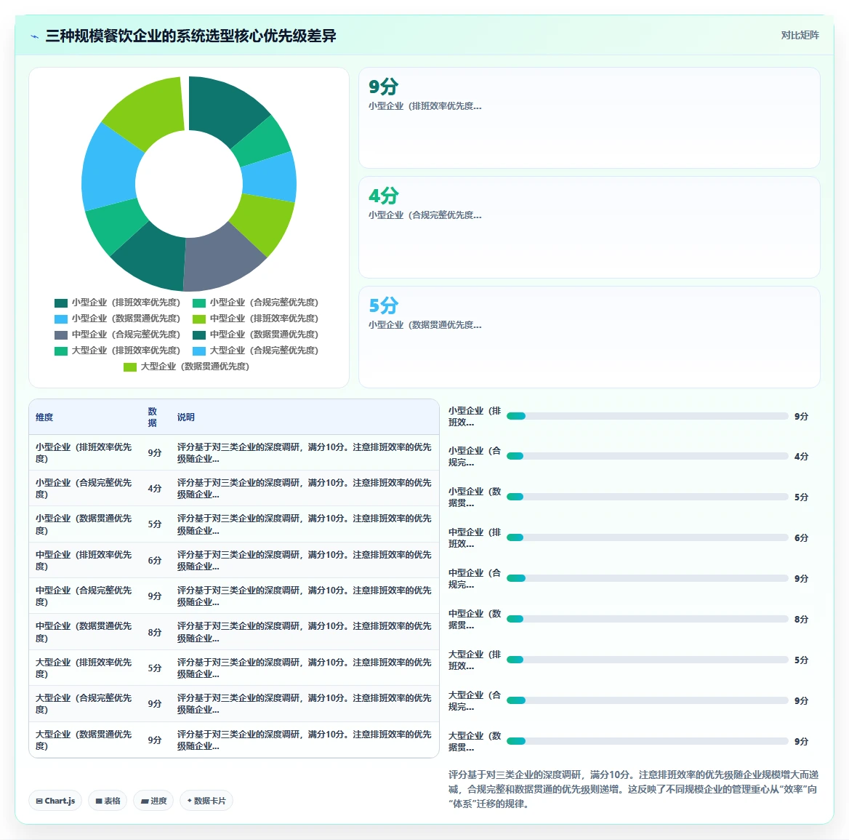Open the 4分 小型企业 data card
The height and width of the screenshot is (840, 849).
[x=589, y=227]
